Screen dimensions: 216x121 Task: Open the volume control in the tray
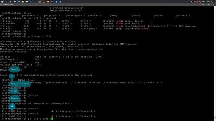[195, 2]
